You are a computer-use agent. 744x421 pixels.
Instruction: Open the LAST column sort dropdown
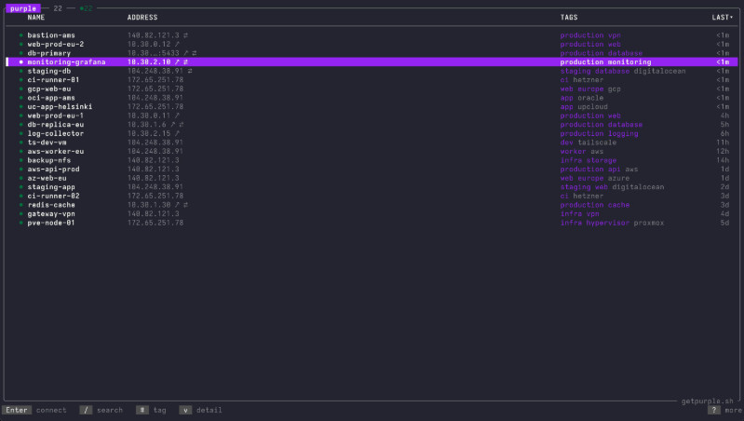point(723,17)
